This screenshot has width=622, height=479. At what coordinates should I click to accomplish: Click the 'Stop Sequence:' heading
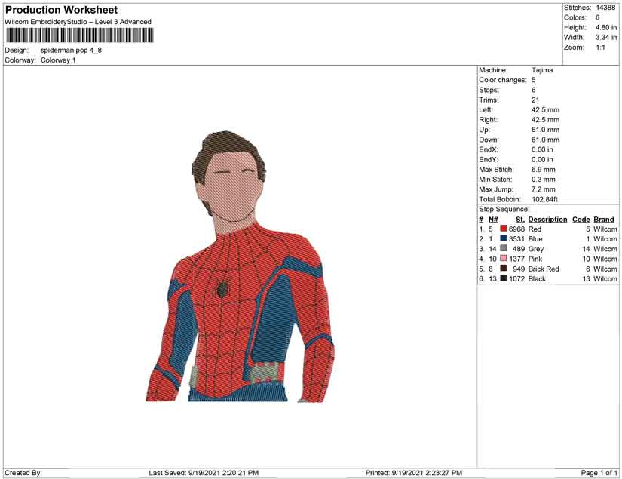(x=504, y=209)
